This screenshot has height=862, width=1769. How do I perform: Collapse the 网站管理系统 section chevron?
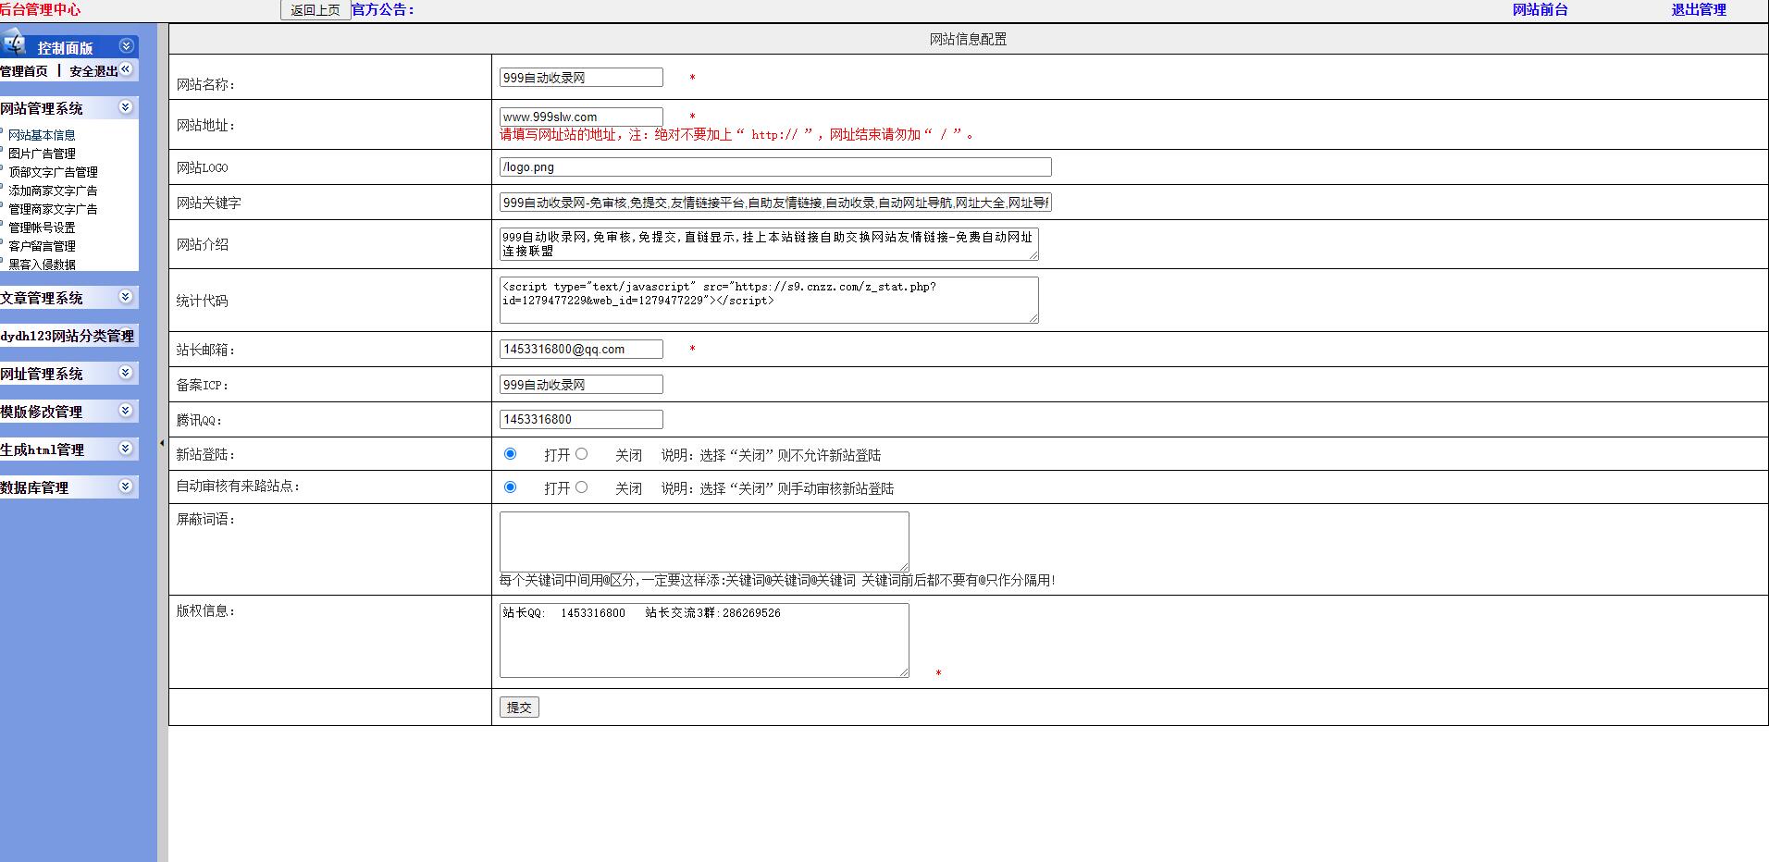[x=126, y=107]
